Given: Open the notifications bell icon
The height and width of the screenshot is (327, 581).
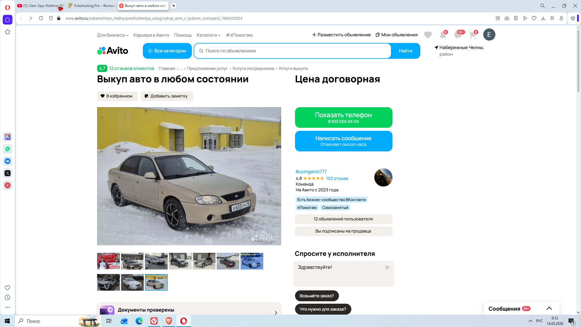Looking at the screenshot, I should 443,35.
